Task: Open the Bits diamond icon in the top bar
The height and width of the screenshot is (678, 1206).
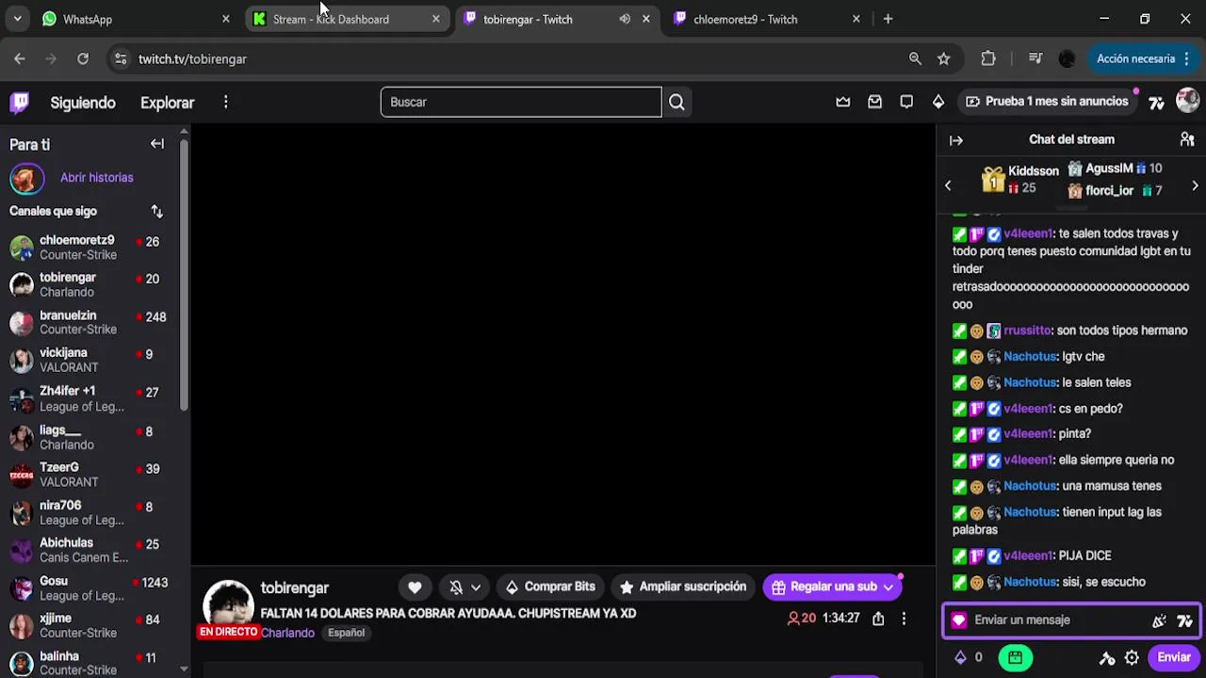Action: [938, 102]
